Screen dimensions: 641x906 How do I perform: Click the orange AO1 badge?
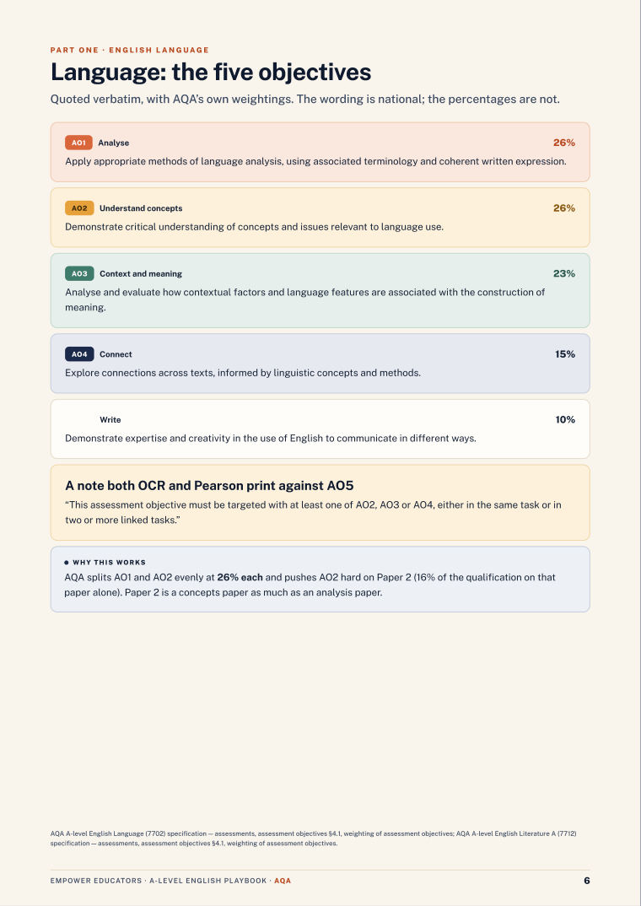78,143
